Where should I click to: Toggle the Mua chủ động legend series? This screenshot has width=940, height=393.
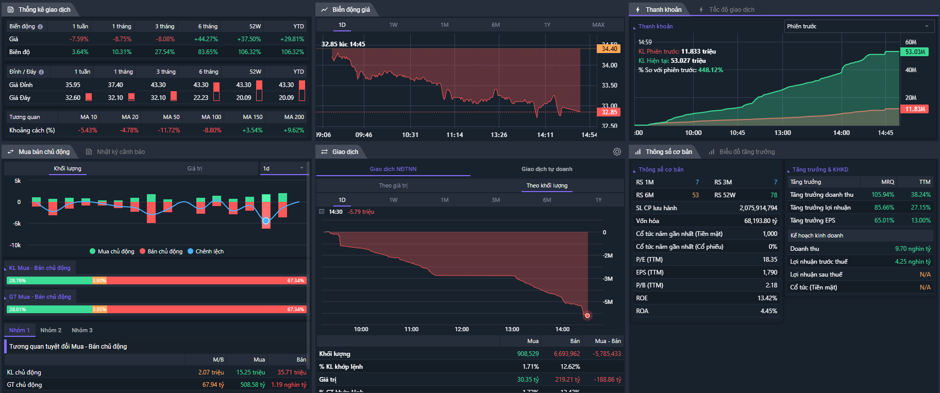pos(112,251)
